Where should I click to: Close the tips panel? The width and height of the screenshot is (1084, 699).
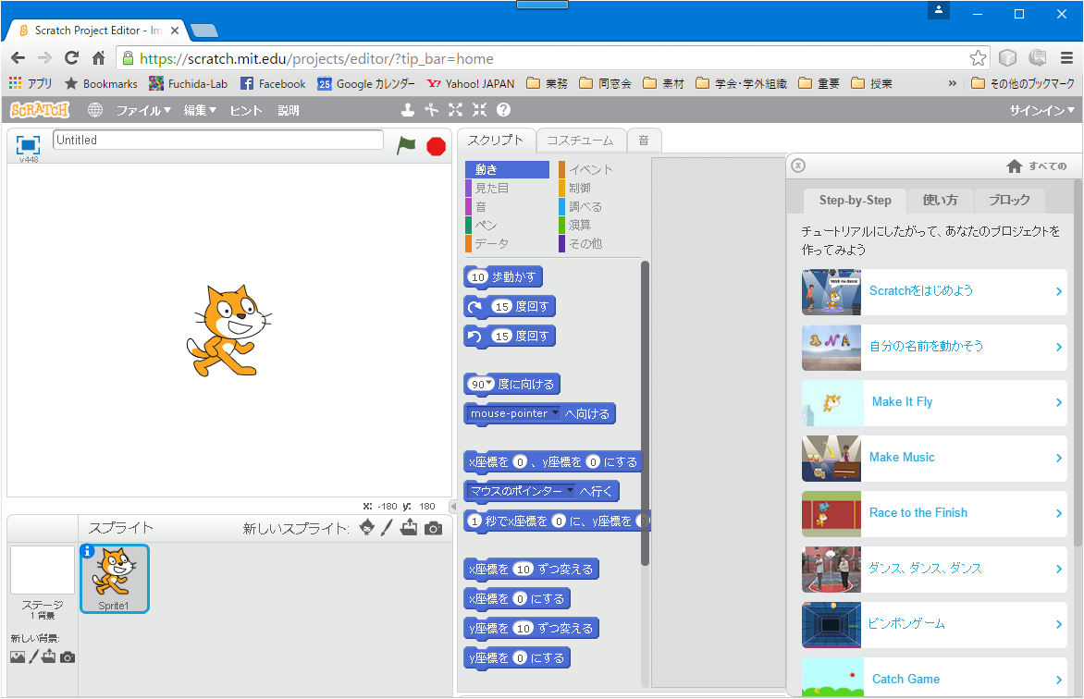pyautogui.click(x=798, y=166)
